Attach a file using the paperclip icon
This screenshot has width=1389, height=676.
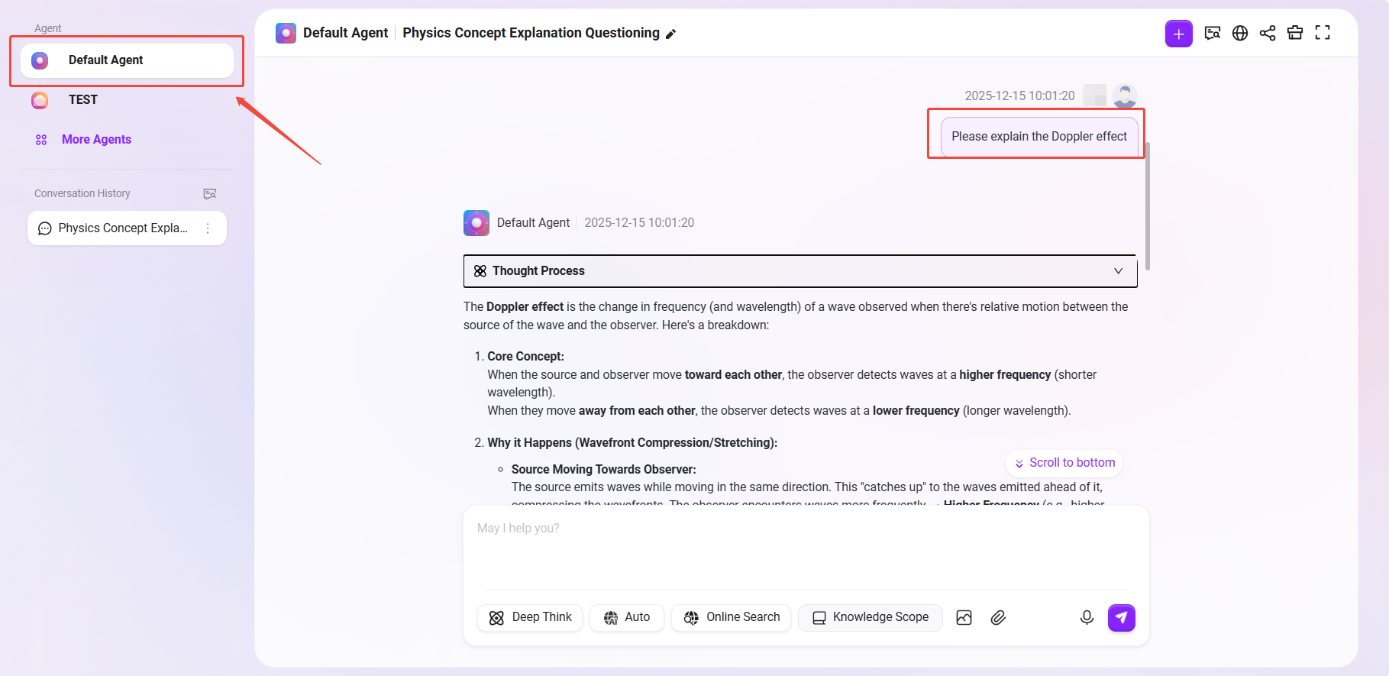(x=998, y=617)
